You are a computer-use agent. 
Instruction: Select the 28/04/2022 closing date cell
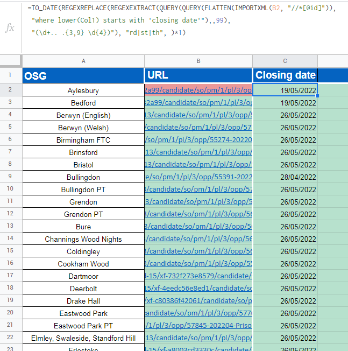pyautogui.click(x=285, y=177)
